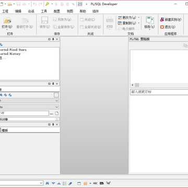Click the 重新打开 ribbon button
This screenshot has height=188, width=188.
pyautogui.click(x=25, y=23)
